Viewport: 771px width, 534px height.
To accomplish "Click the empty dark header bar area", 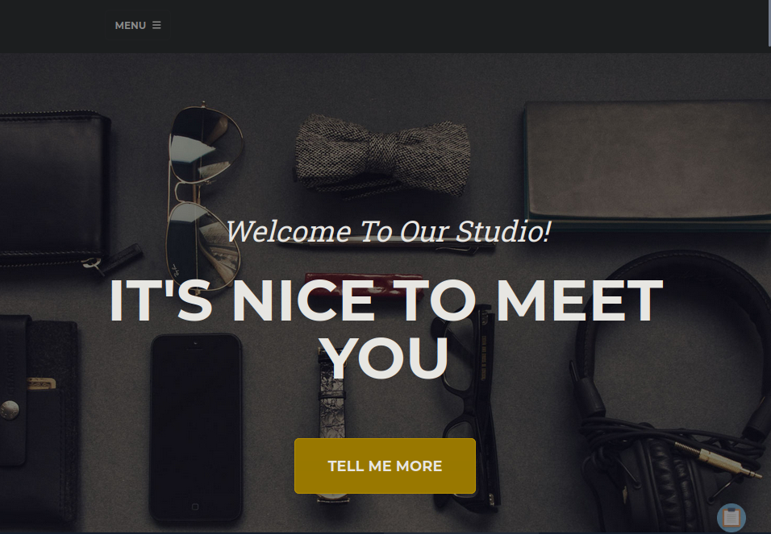I will click(x=467, y=26).
